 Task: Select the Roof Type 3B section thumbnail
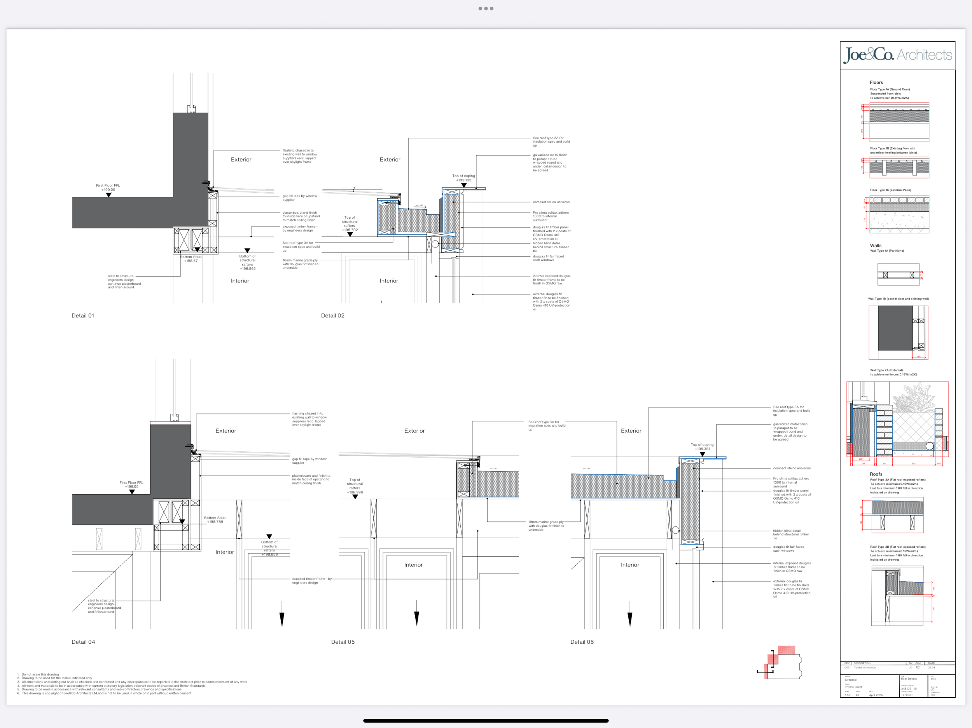click(897, 595)
